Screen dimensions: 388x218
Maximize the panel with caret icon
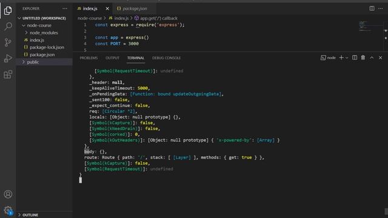click(372, 58)
